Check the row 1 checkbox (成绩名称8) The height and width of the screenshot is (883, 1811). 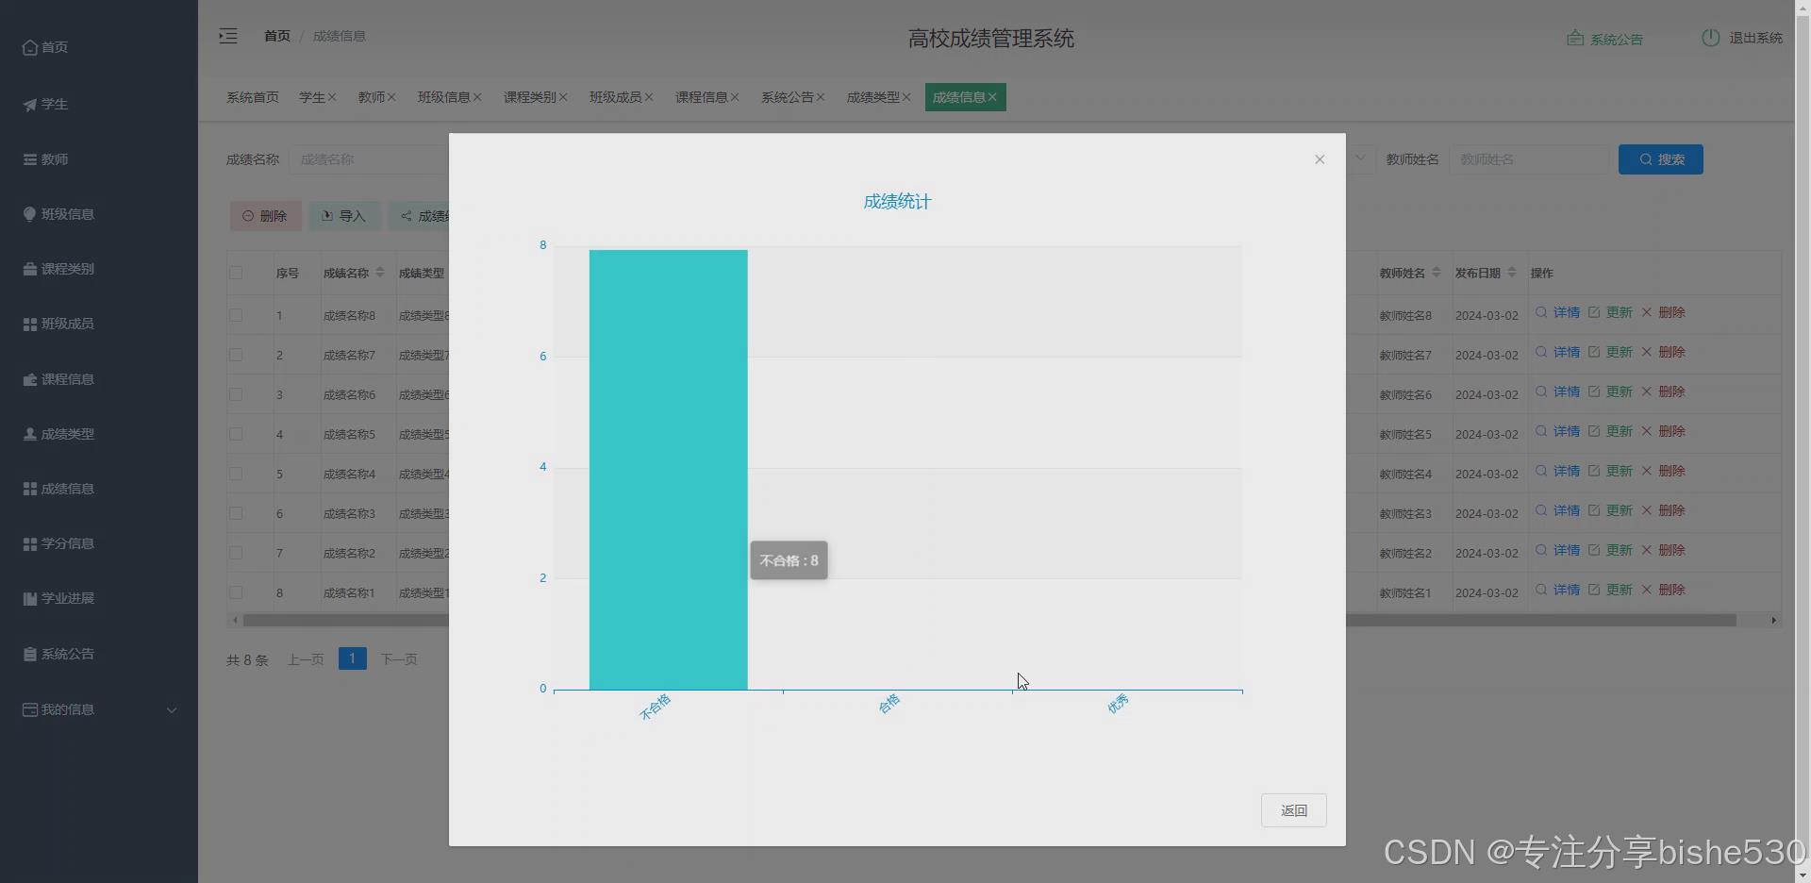(236, 315)
